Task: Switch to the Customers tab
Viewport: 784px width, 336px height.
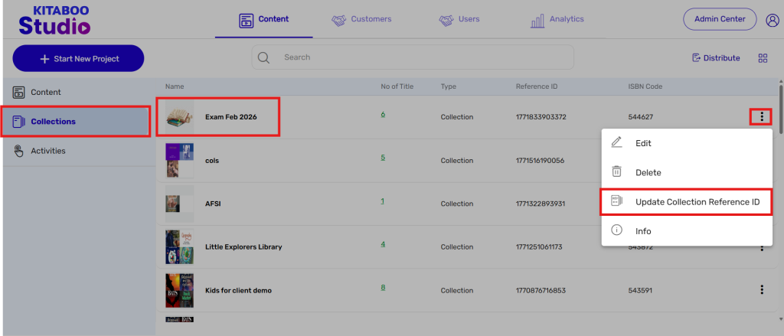Action: tap(361, 20)
